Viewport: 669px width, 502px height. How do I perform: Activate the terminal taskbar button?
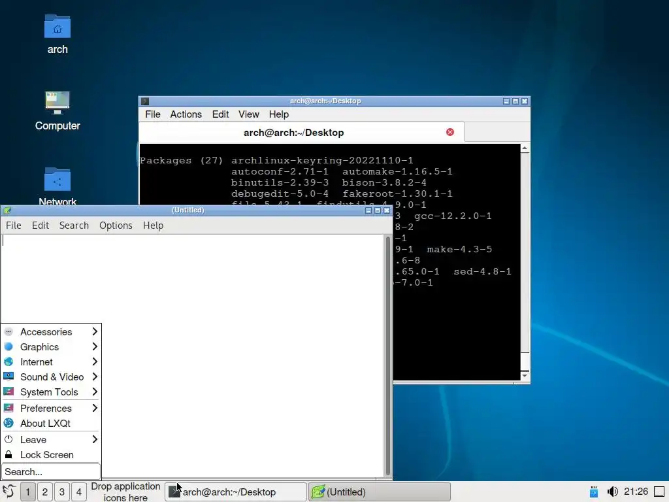click(x=236, y=492)
